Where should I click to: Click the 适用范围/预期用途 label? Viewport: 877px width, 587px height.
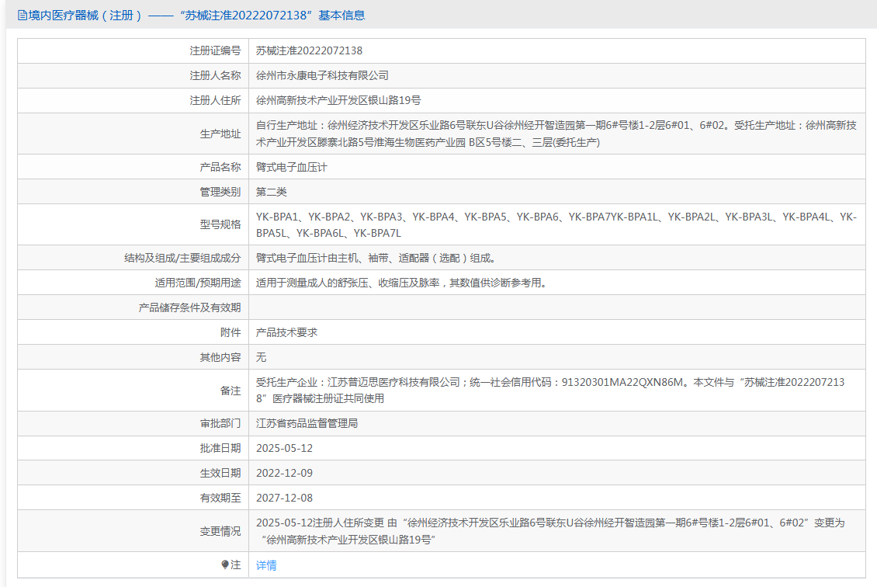tap(198, 283)
